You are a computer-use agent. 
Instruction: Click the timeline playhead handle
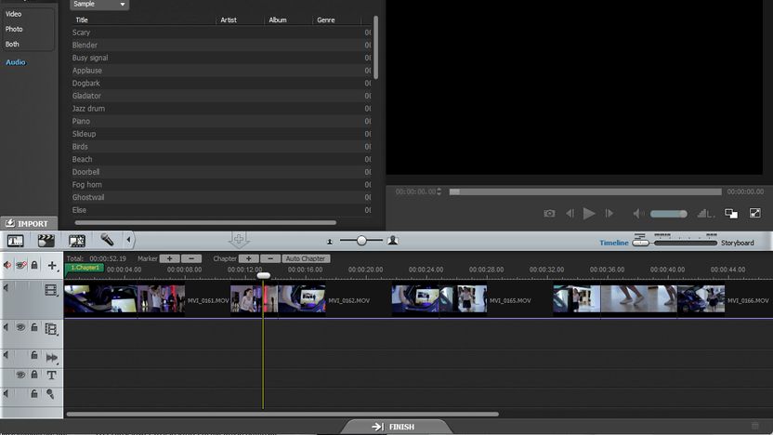coord(264,275)
